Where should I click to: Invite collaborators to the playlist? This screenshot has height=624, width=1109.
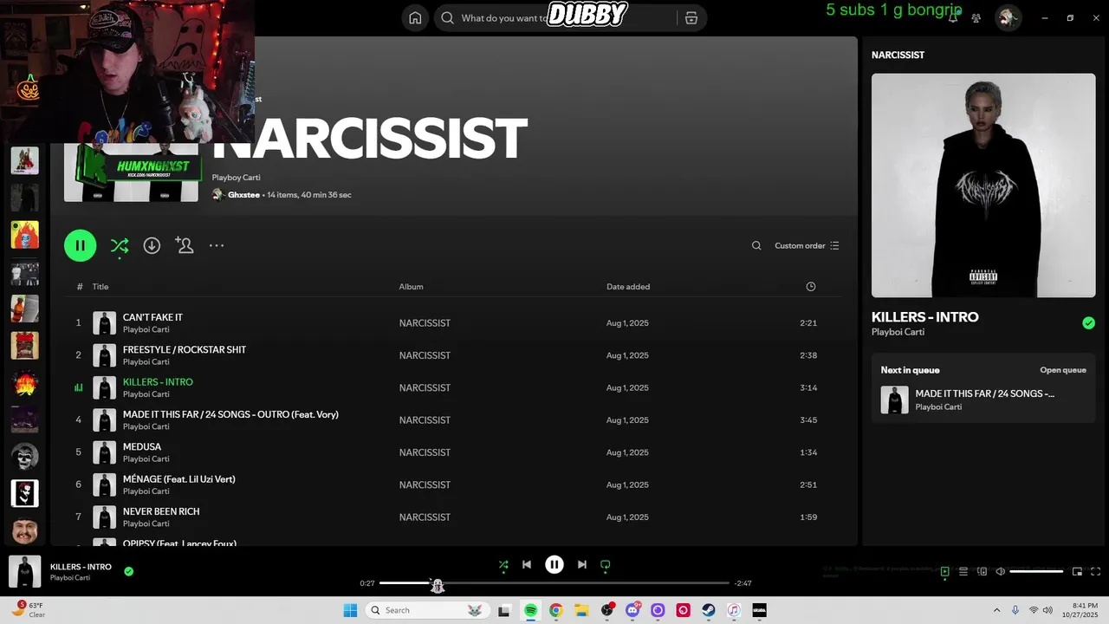pos(184,245)
